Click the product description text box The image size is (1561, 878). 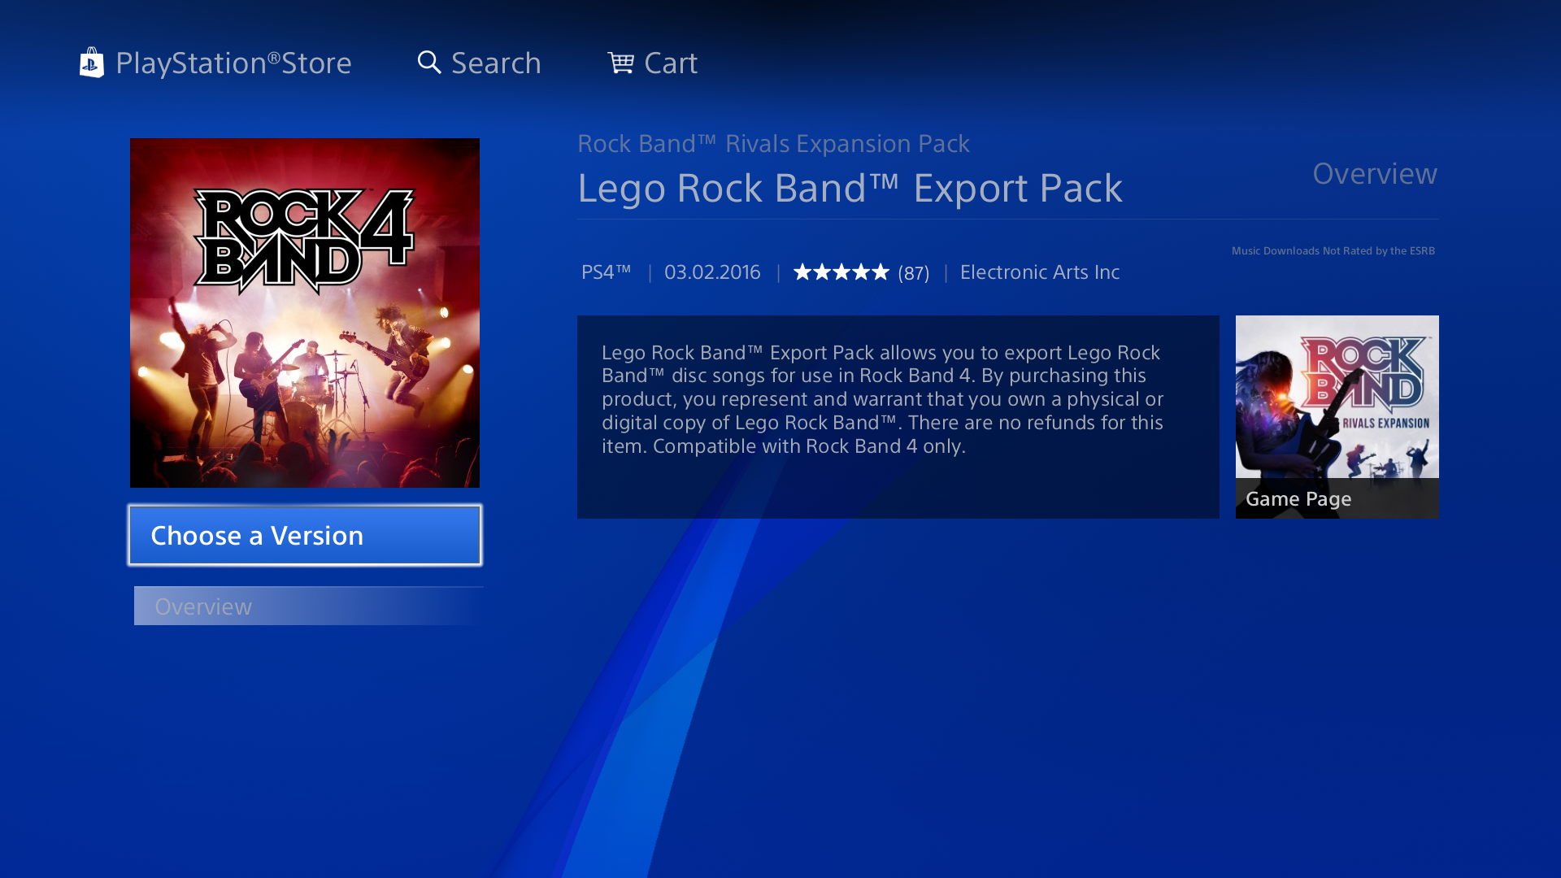[898, 416]
